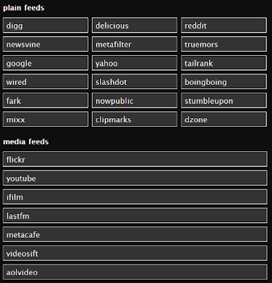
Task: Open the metacafe media feed
Action: [x=135, y=234]
